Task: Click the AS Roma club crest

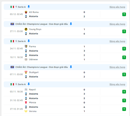Action: point(26,12)
